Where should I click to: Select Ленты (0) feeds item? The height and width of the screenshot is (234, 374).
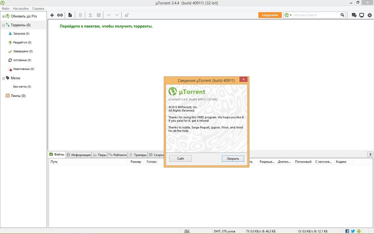[18, 96]
